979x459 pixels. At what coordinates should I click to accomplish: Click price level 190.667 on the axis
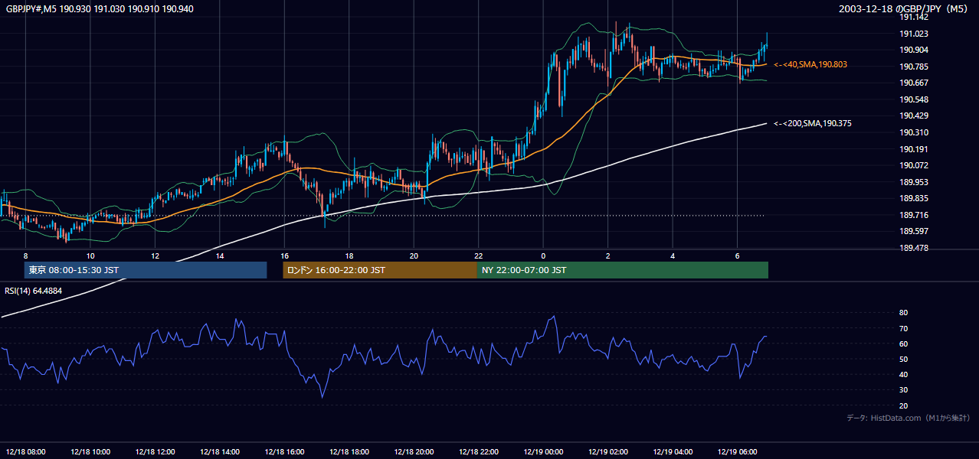click(x=914, y=83)
